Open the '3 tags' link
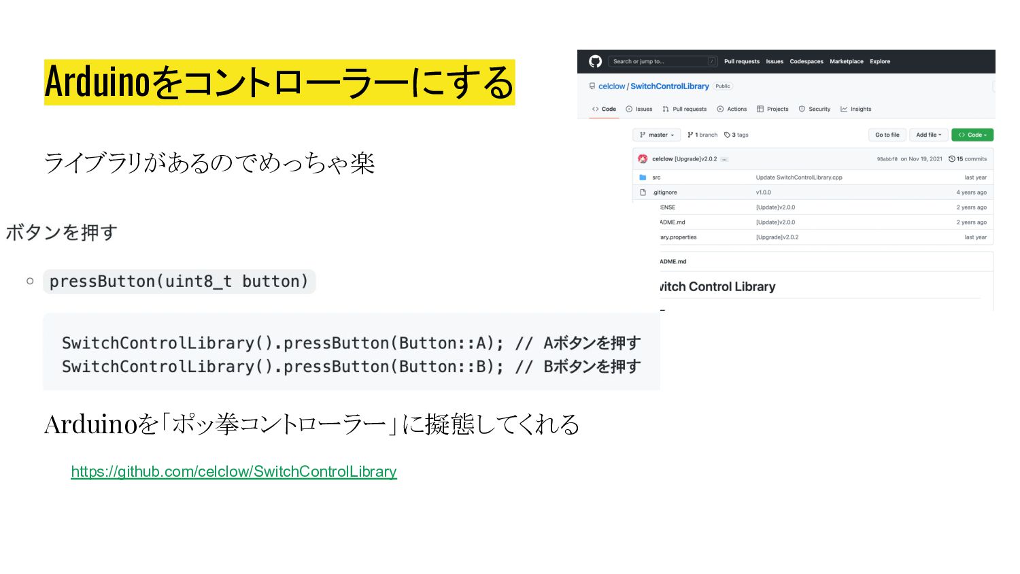1020x574 pixels. (x=736, y=135)
